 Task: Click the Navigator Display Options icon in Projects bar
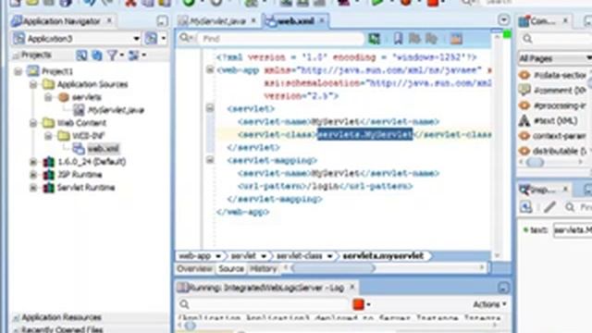[81, 55]
